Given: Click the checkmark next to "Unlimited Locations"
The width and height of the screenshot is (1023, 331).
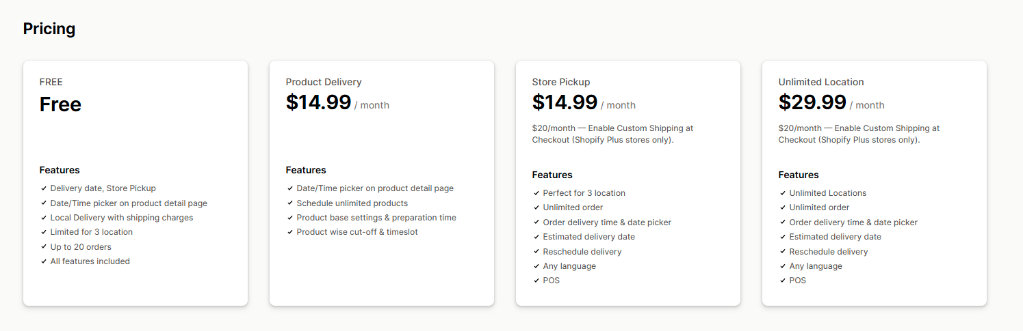Looking at the screenshot, I should [x=783, y=193].
